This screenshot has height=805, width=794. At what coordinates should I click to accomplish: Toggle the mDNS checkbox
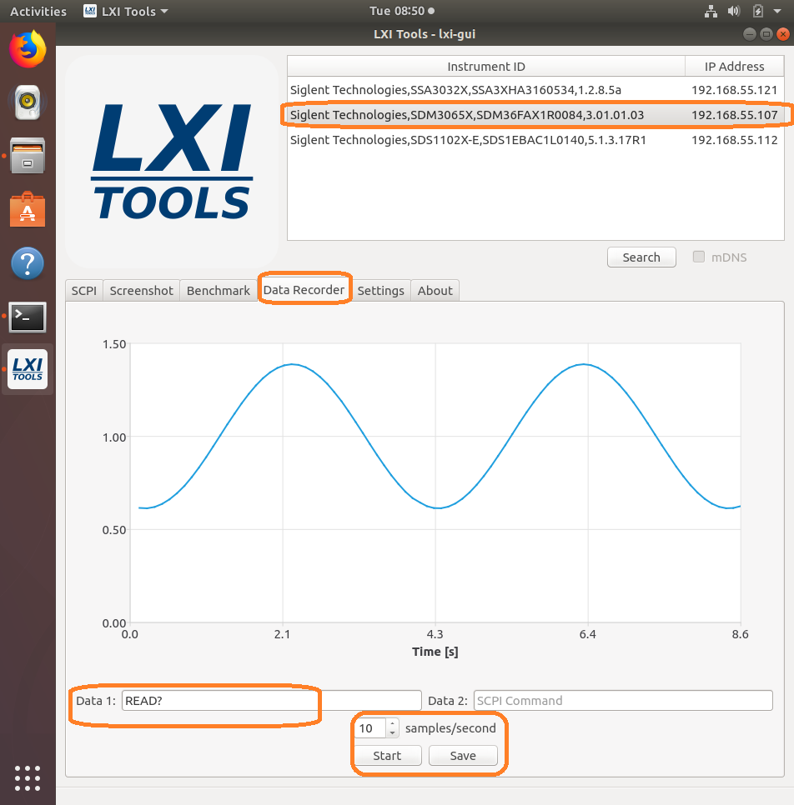(x=700, y=257)
